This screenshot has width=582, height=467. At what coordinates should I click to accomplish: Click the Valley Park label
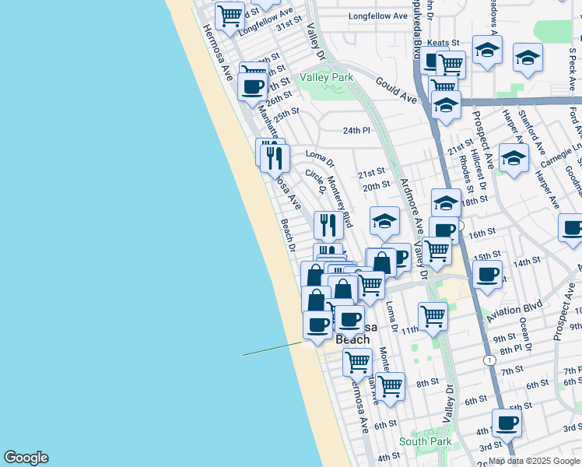coord(326,77)
